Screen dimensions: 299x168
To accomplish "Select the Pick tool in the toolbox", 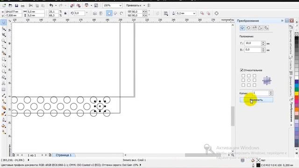I will tap(3, 22).
